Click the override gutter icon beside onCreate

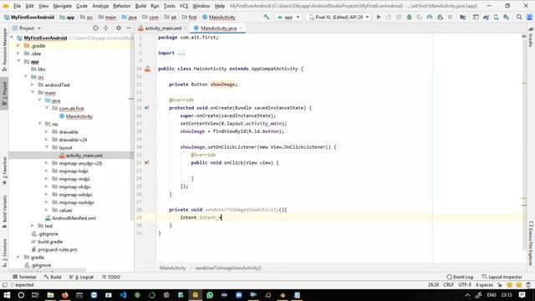click(x=146, y=108)
